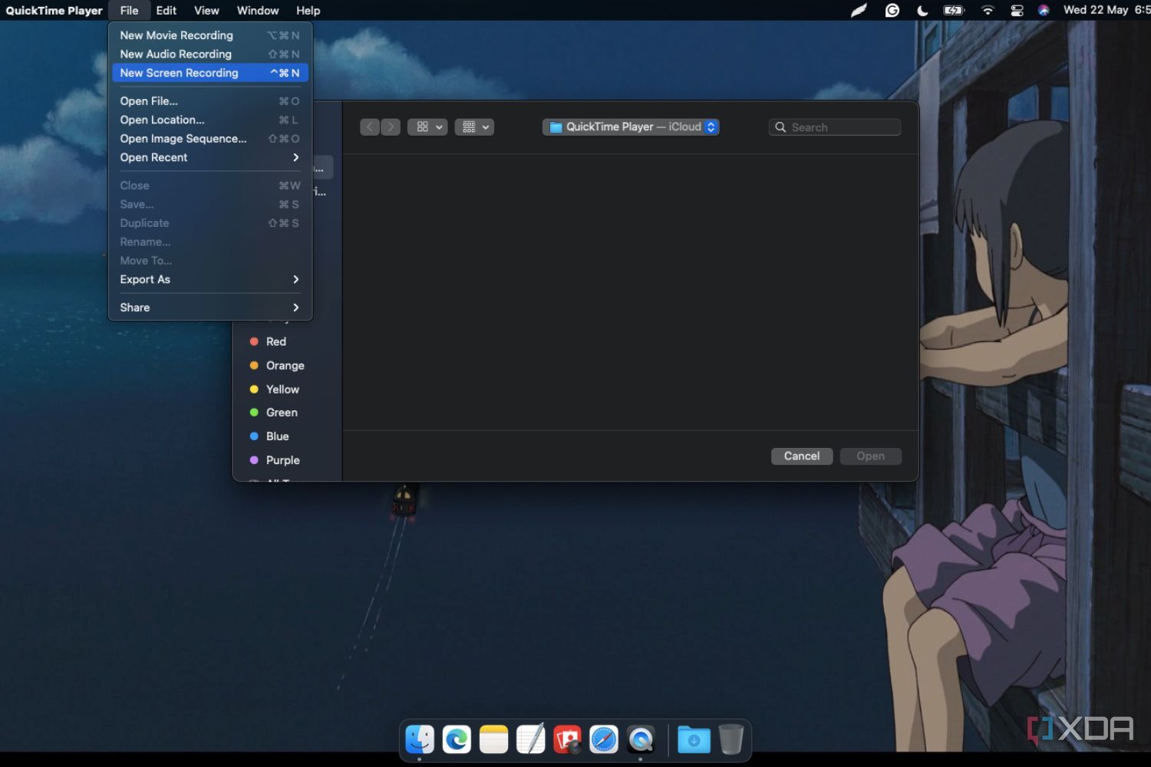This screenshot has height=767, width=1151.
Task: Click the date and time in the menu bar
Action: point(1106,10)
